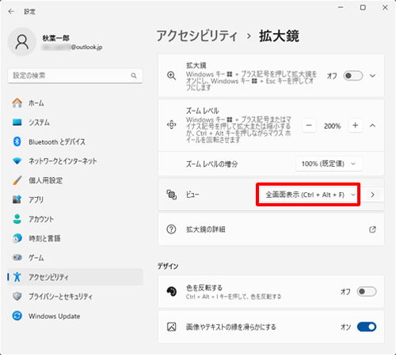Open システム settings category

[75, 123]
